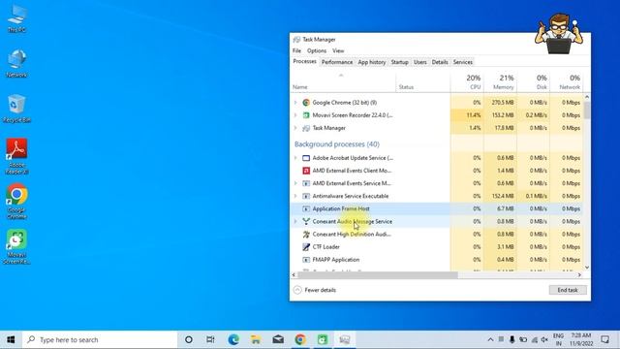The height and width of the screenshot is (349, 620).
Task: Click microphone icon in system tray
Action: point(512,339)
